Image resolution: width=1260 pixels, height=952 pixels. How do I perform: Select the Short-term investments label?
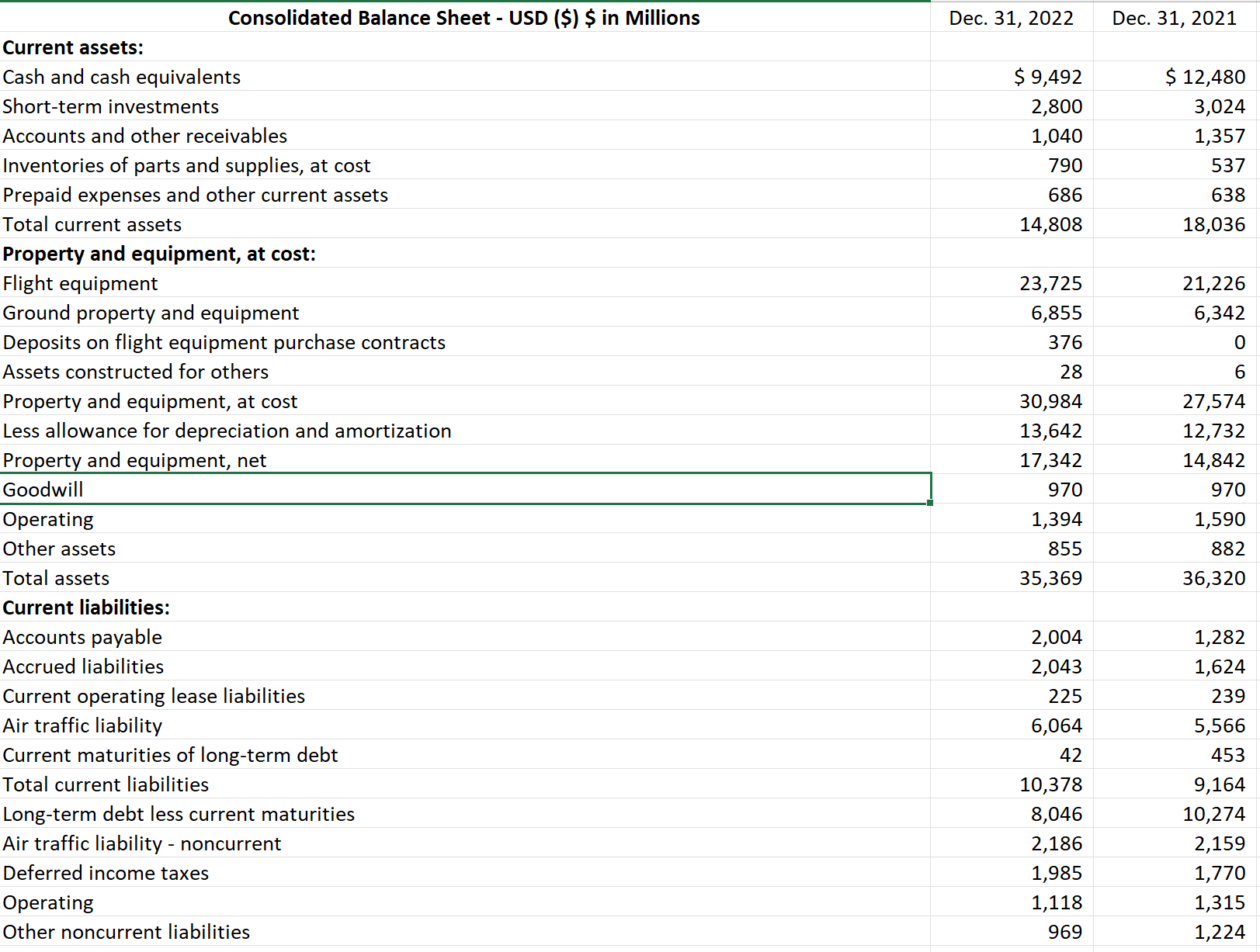111,106
